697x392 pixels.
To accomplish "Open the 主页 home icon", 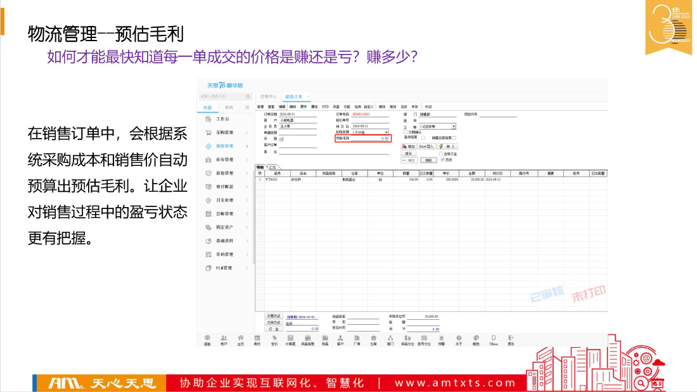I will coord(240,339).
